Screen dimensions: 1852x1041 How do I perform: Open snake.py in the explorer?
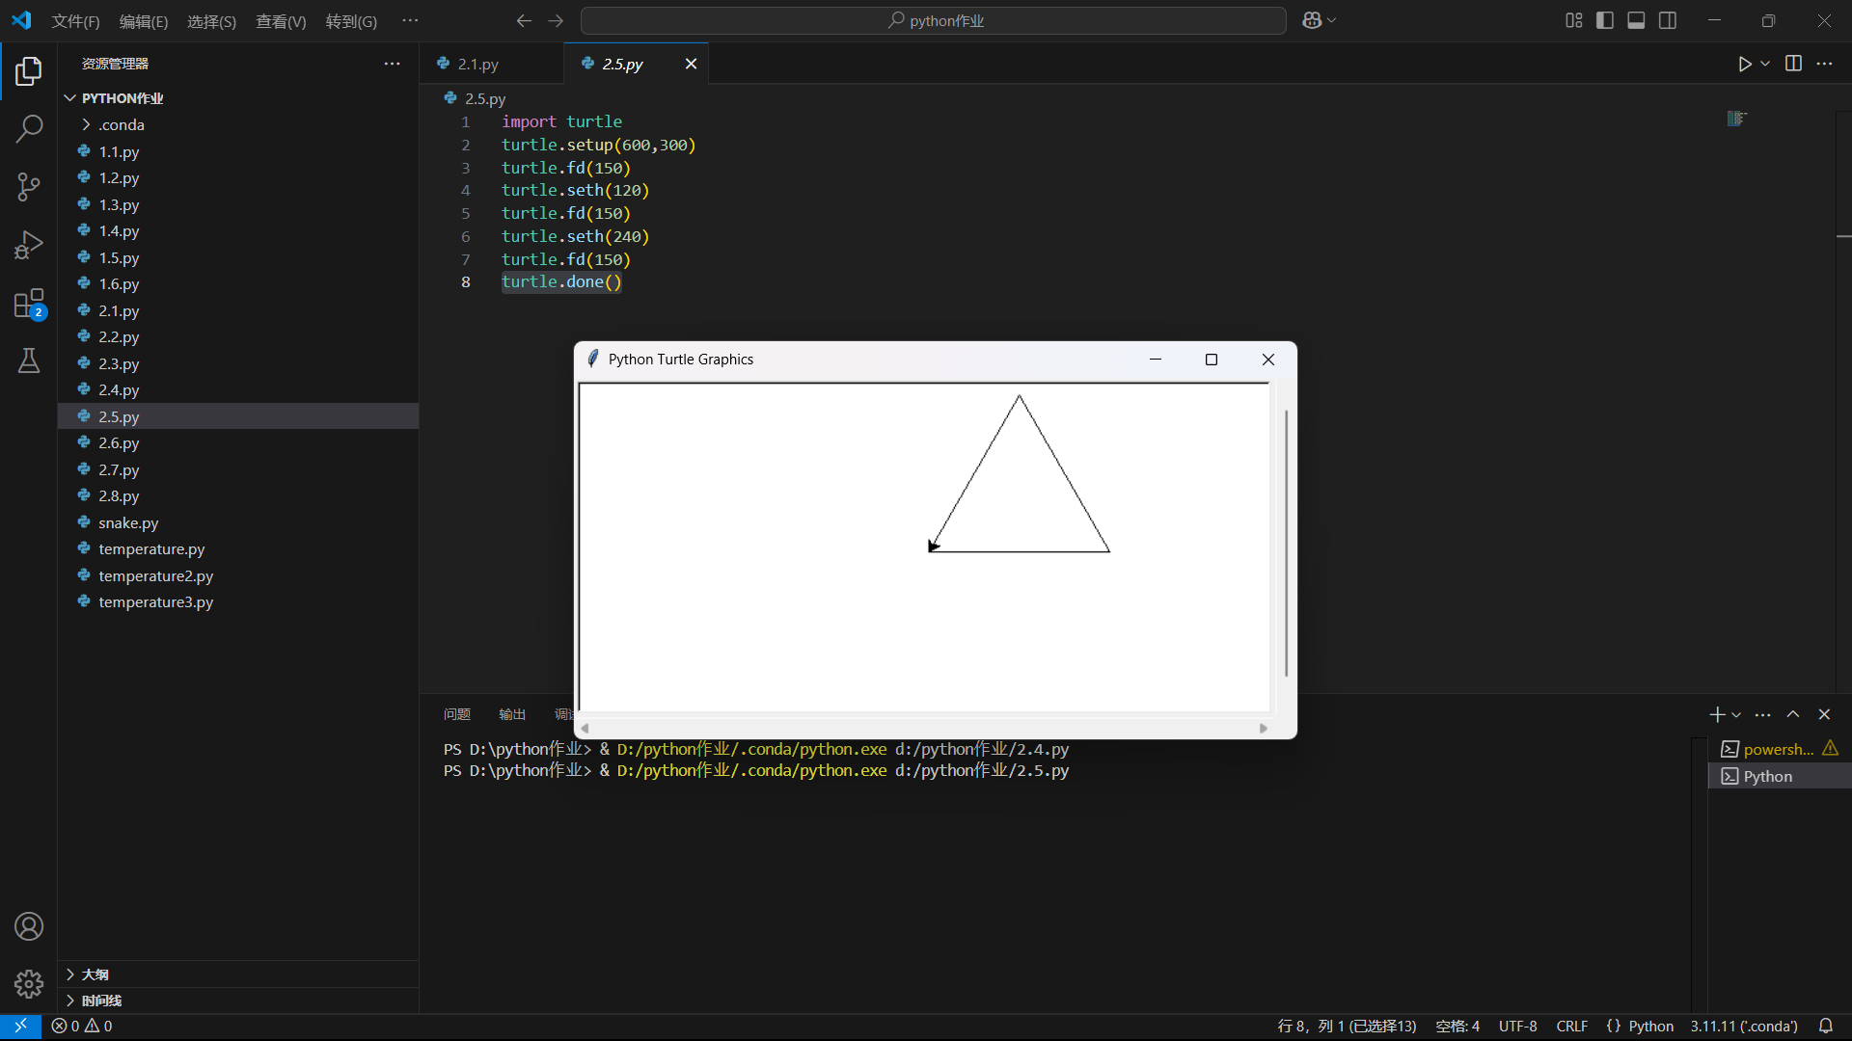pyautogui.click(x=128, y=522)
